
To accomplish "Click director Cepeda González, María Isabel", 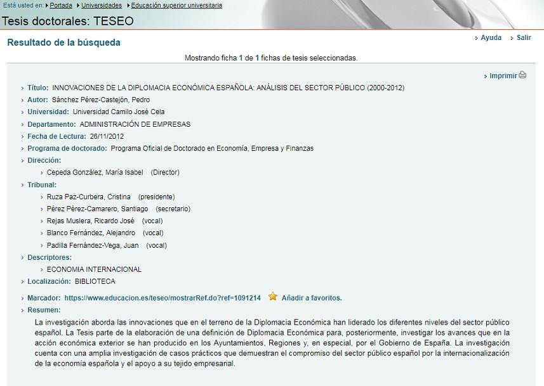I will [95, 172].
